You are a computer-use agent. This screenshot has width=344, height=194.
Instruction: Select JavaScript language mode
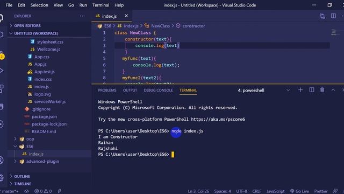pos(275,191)
